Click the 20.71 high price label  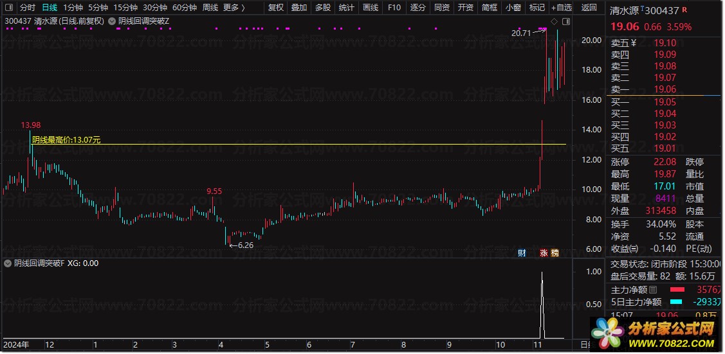click(521, 33)
